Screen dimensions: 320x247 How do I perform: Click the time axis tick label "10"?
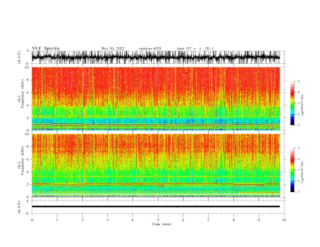(284, 220)
